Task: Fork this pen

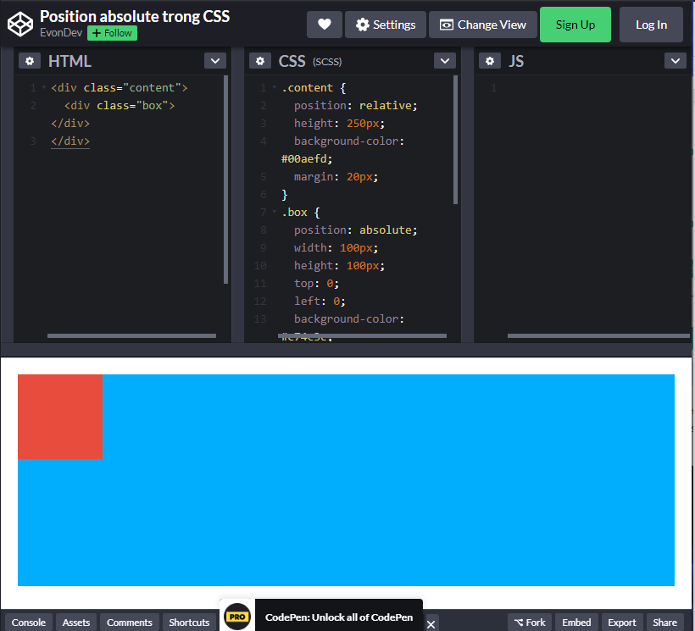Action: click(x=530, y=623)
